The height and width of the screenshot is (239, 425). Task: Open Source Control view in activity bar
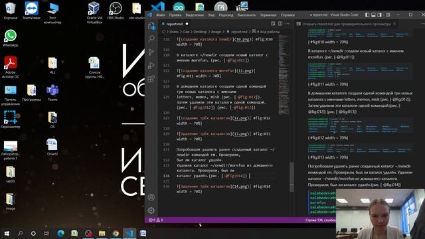[x=151, y=52]
